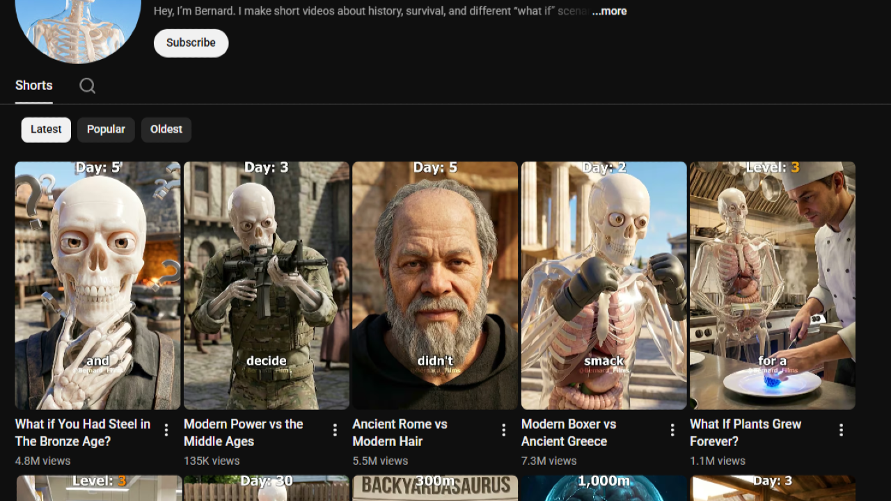The height and width of the screenshot is (501, 891).
Task: Open "Modern Power vs the Middle Ages" via its title
Action: (x=243, y=432)
